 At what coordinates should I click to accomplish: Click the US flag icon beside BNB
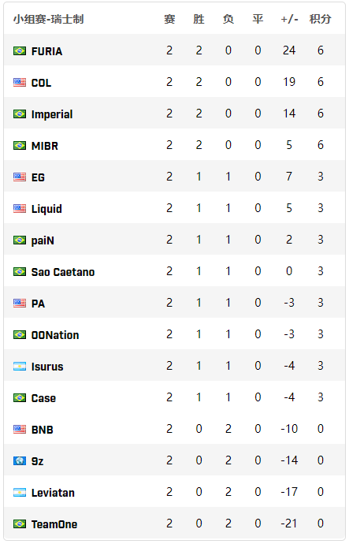(x=20, y=430)
